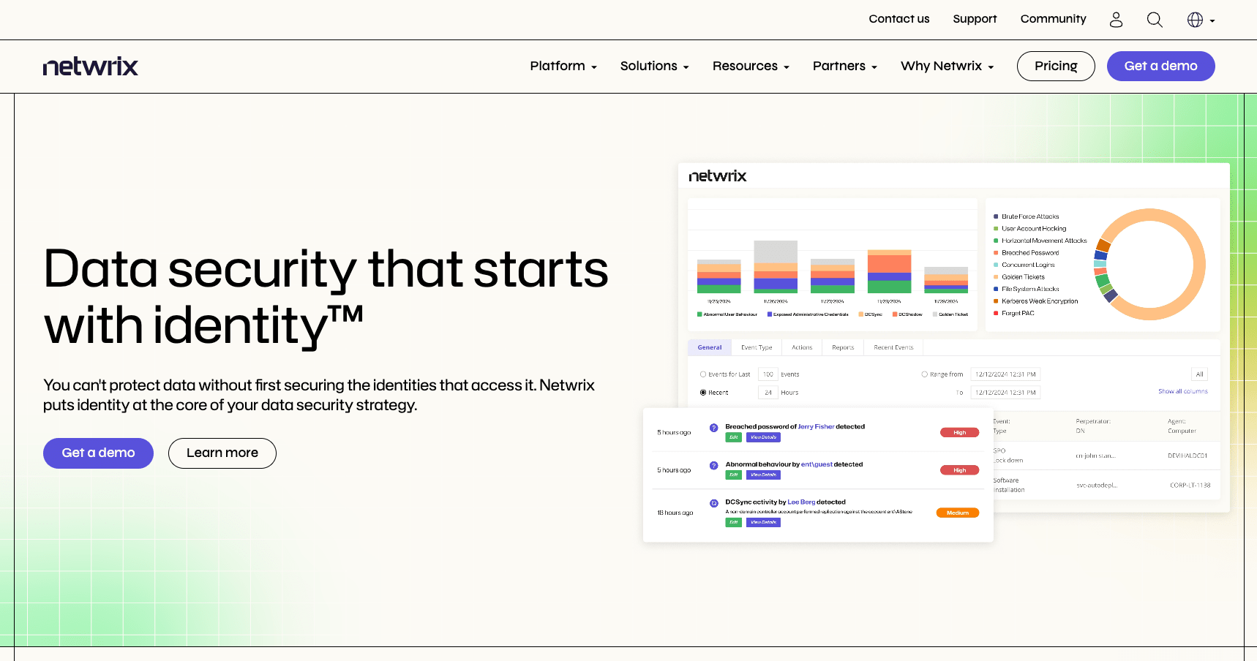Open the globe language selector
This screenshot has height=661, width=1257.
pyautogui.click(x=1201, y=20)
